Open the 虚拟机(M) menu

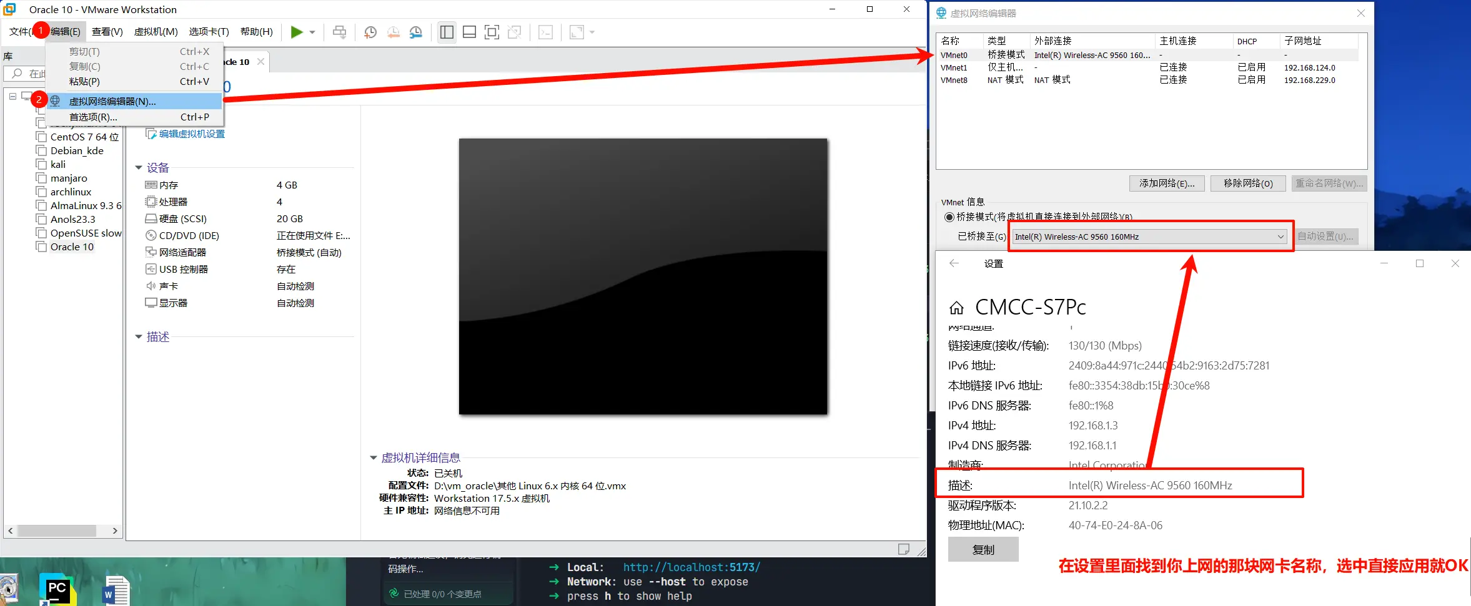156,31
